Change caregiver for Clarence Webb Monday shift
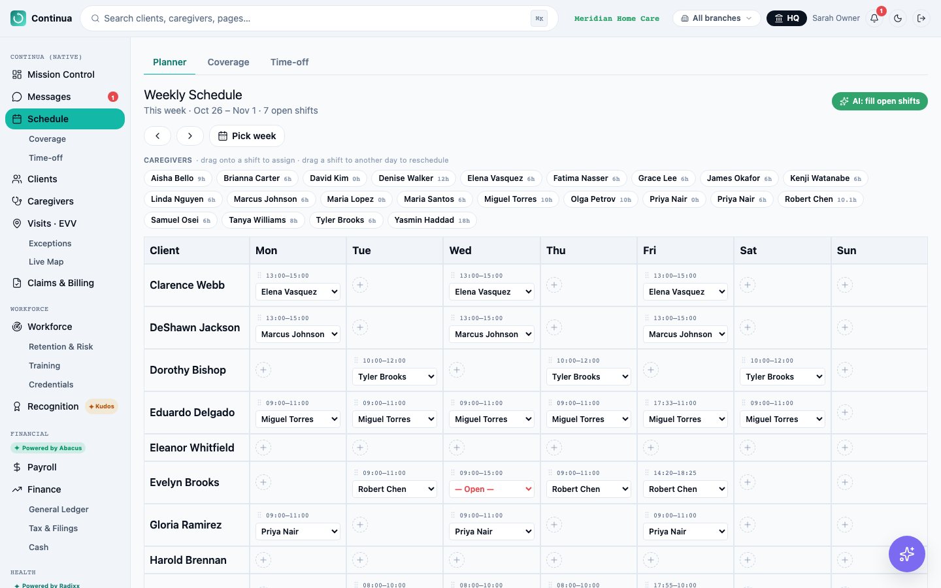This screenshot has height=588, width=941. pyautogui.click(x=298, y=292)
